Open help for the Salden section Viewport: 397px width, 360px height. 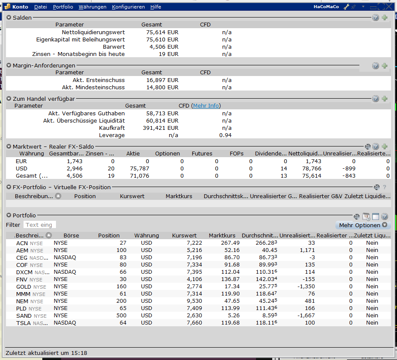[376, 18]
